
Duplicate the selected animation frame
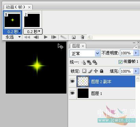tap(74, 37)
